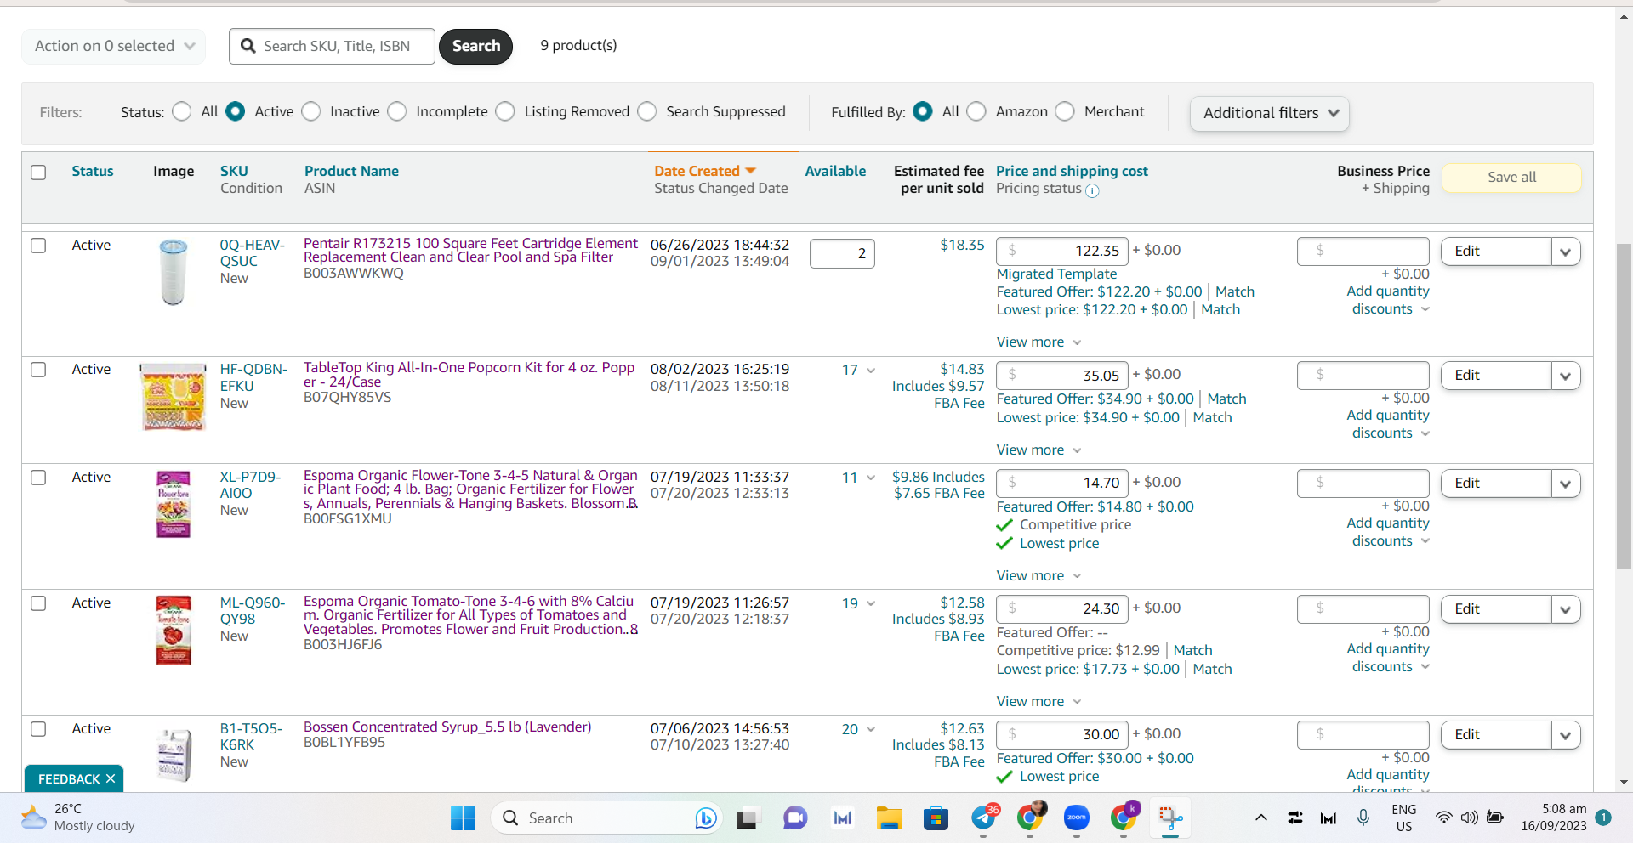Sort by the Date Created column header
The height and width of the screenshot is (843, 1633).
pos(697,171)
